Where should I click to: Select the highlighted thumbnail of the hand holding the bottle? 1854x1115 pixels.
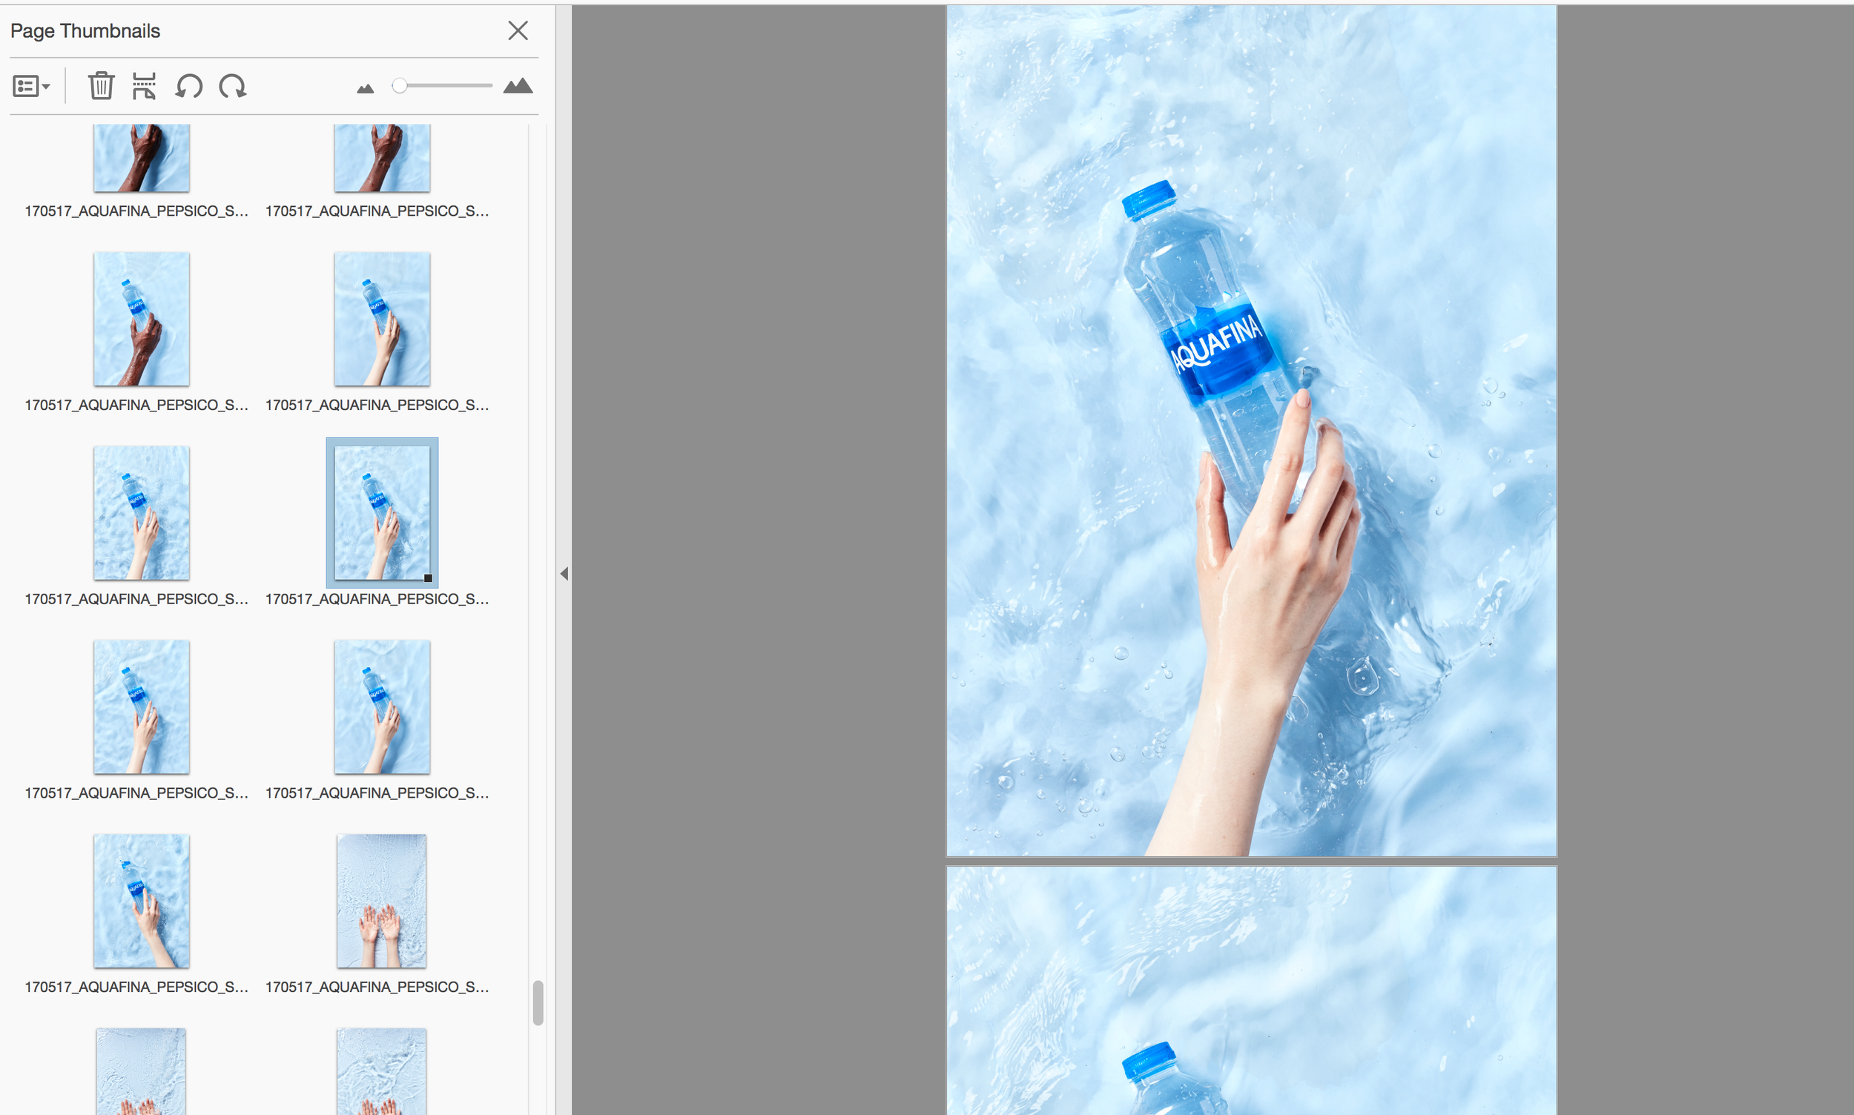pyautogui.click(x=382, y=512)
